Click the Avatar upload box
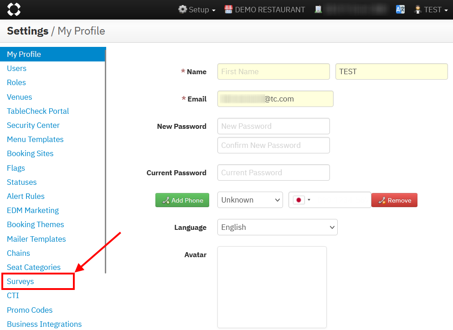Image resolution: width=453 pixels, height=330 pixels. (272, 287)
